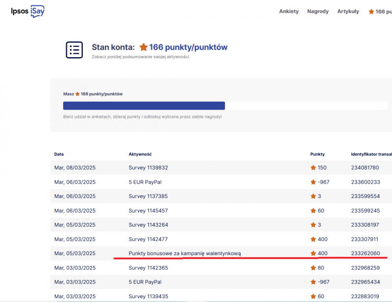Screen dimensions: 392x302
Task: Click Punkty bonusowe za kampanię walentynkową
Action: pos(185,253)
